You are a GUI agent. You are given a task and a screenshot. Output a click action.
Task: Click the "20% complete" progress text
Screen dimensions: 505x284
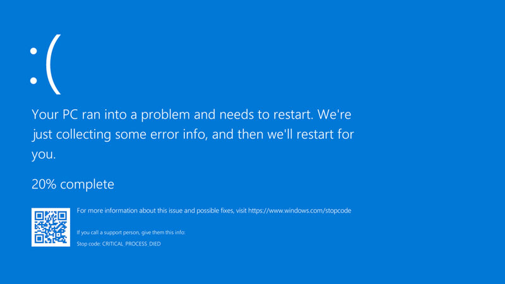pos(73,184)
